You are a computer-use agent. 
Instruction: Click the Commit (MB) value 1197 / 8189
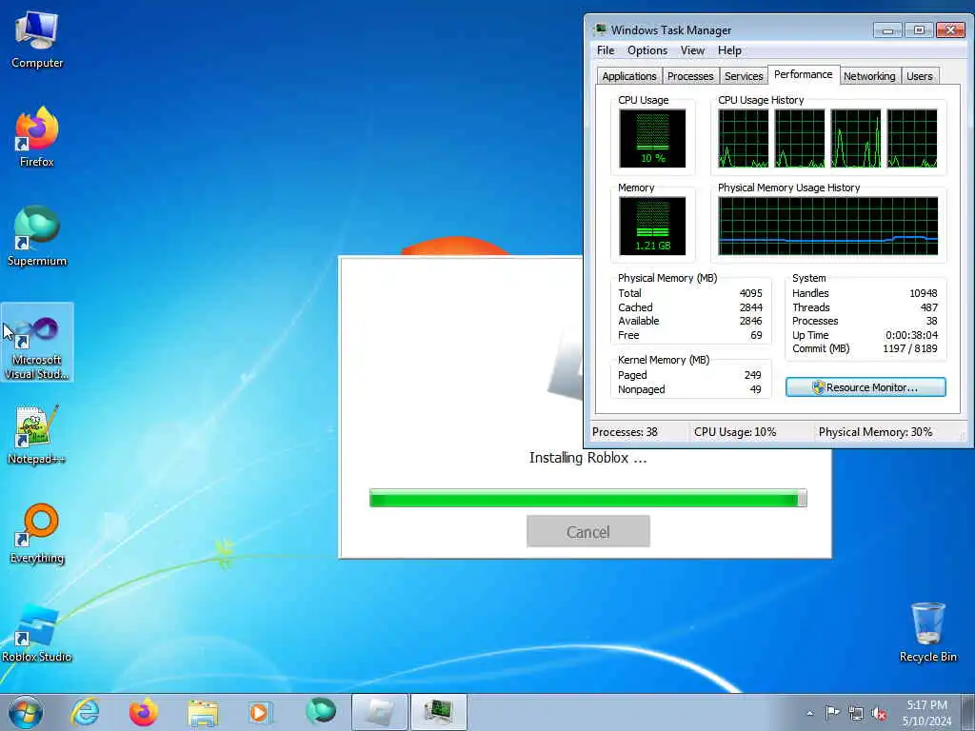point(909,348)
